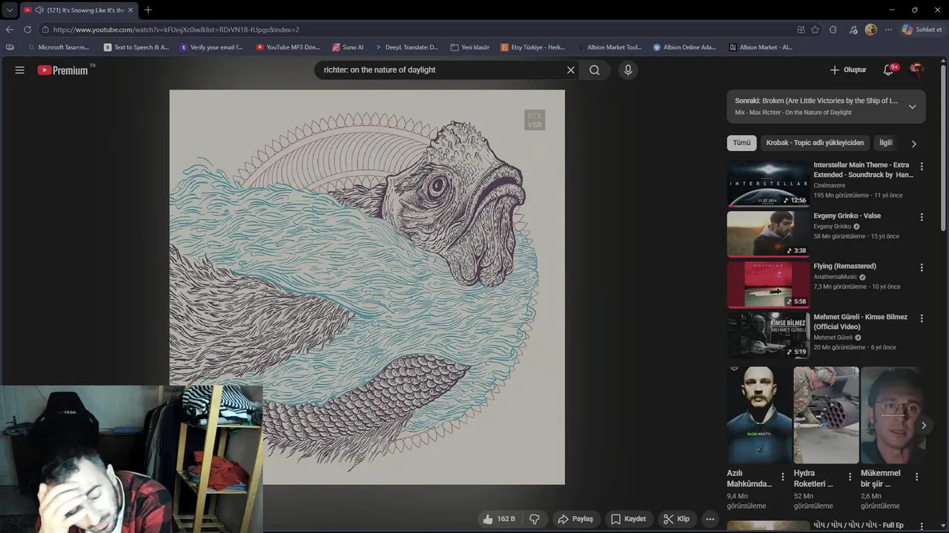The height and width of the screenshot is (533, 949).
Task: Mute tab using the speaker icon
Action: [39, 10]
